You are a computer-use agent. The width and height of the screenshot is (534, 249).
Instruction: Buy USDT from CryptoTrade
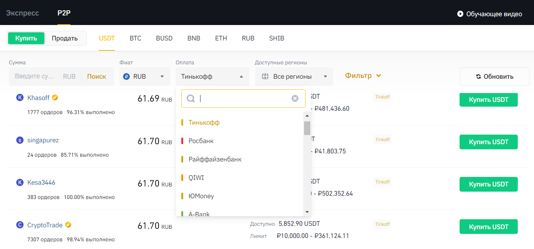click(x=489, y=227)
